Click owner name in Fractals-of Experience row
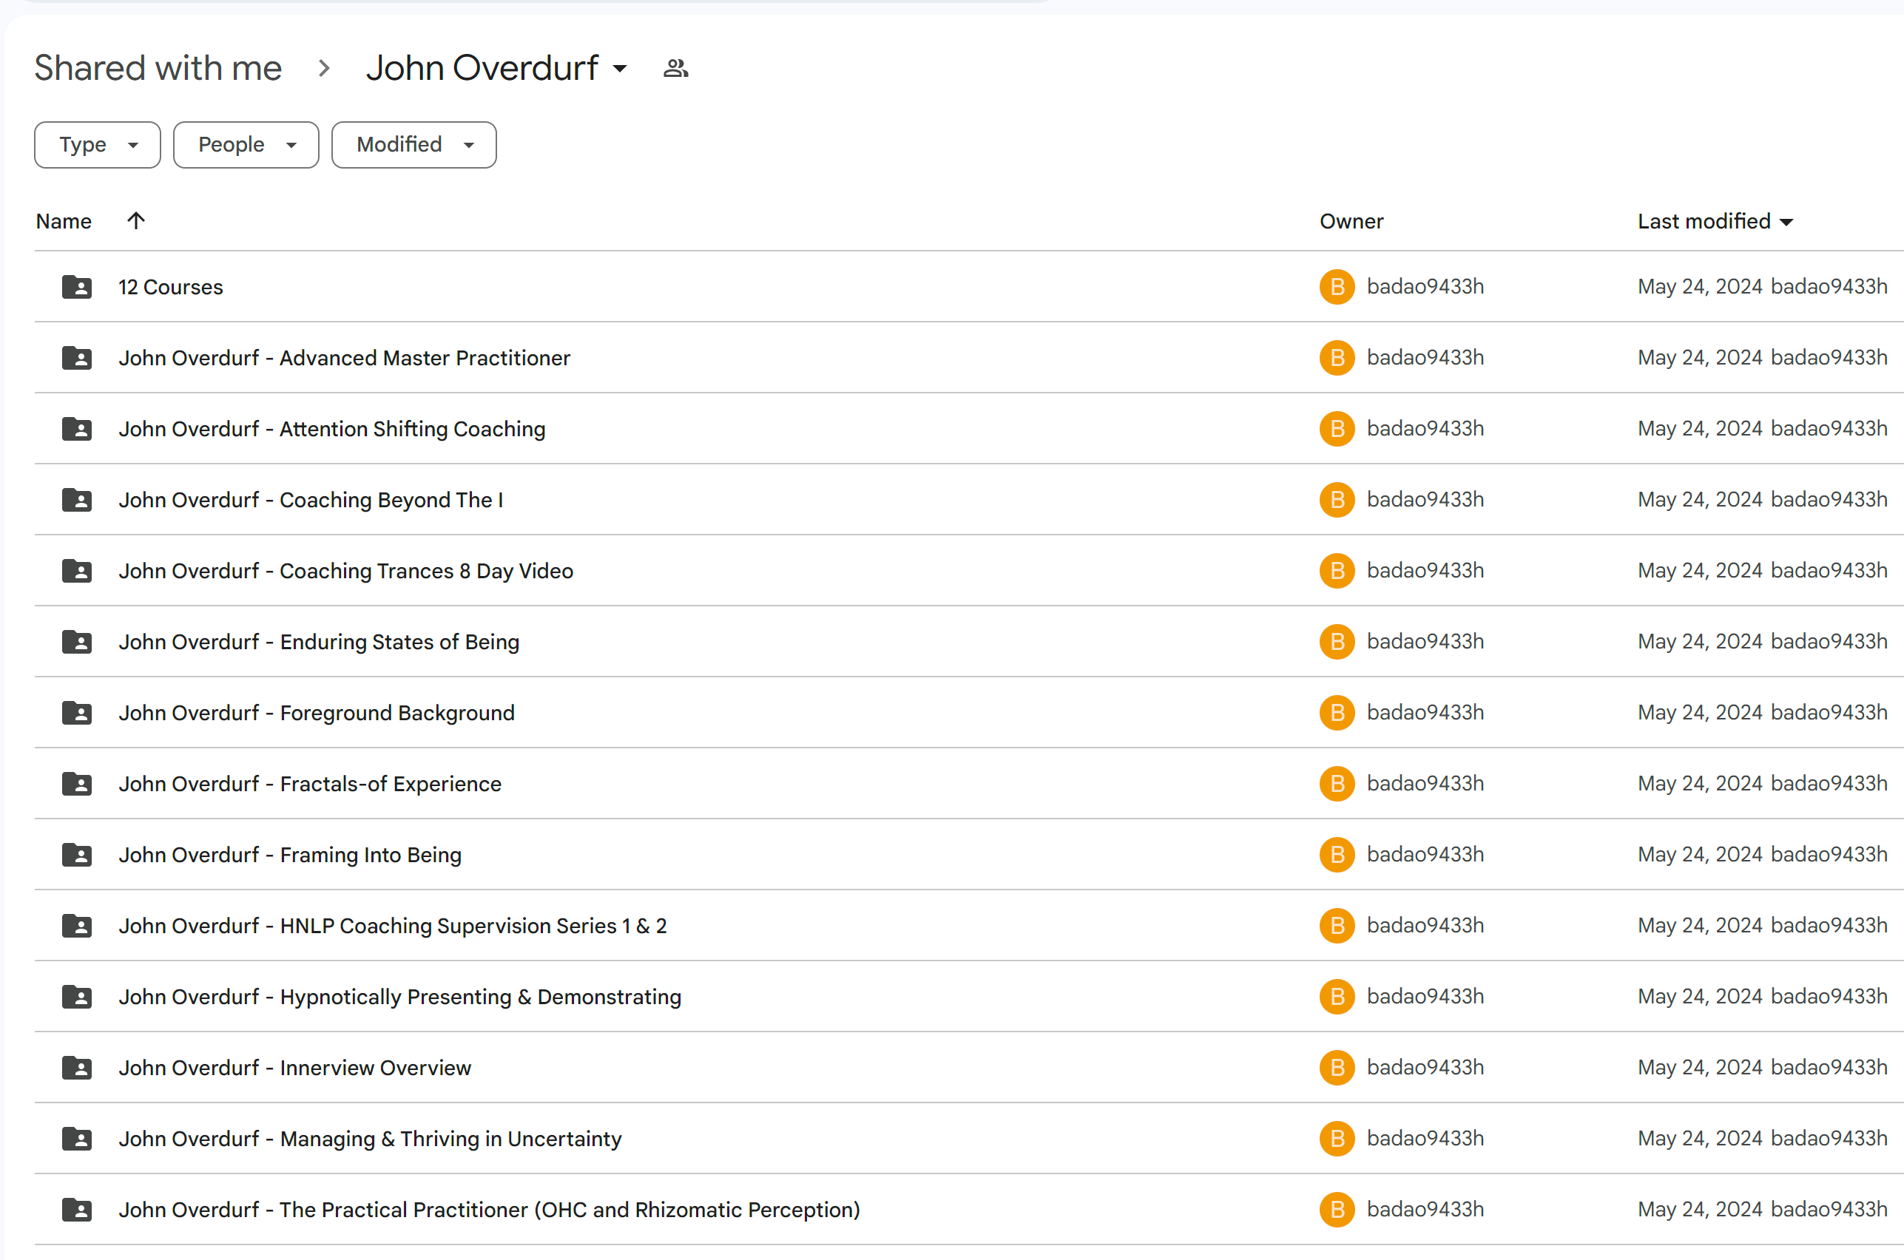 coord(1425,784)
